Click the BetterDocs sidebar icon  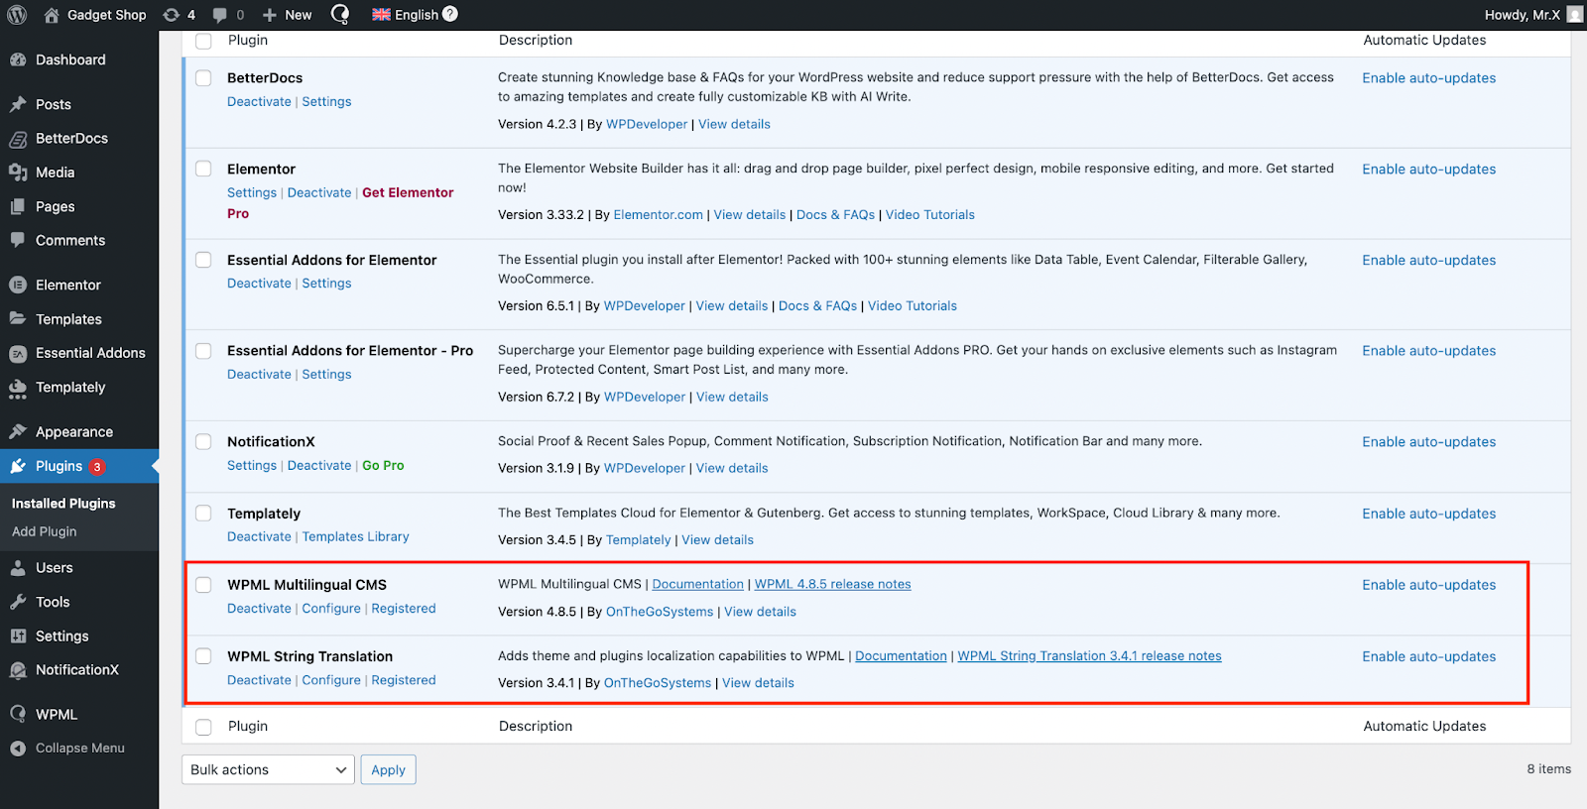coord(18,139)
